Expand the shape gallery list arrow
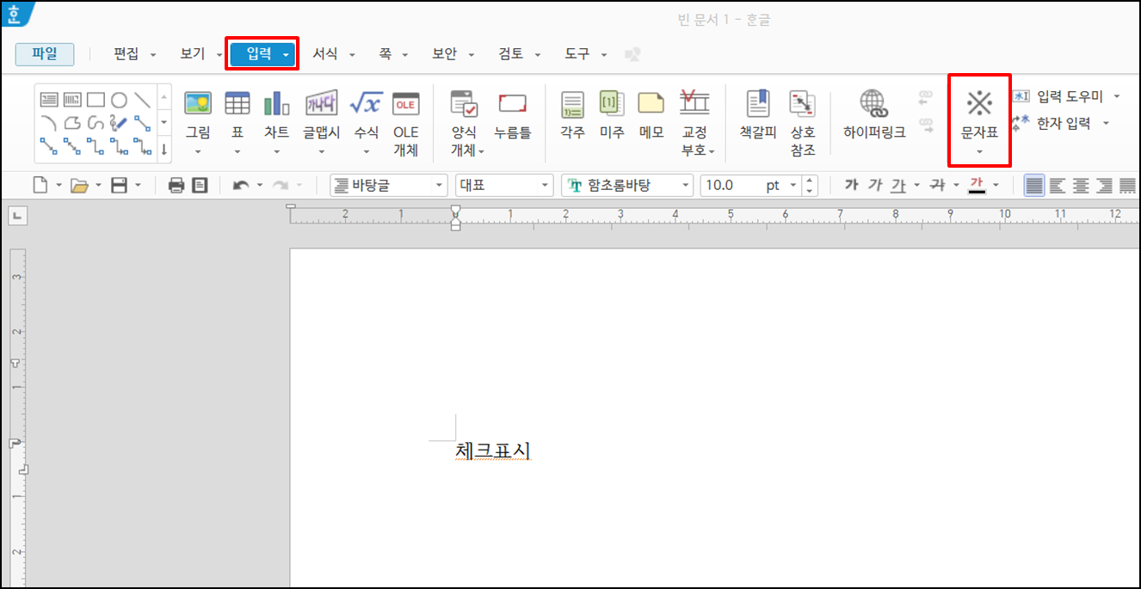 pos(163,150)
